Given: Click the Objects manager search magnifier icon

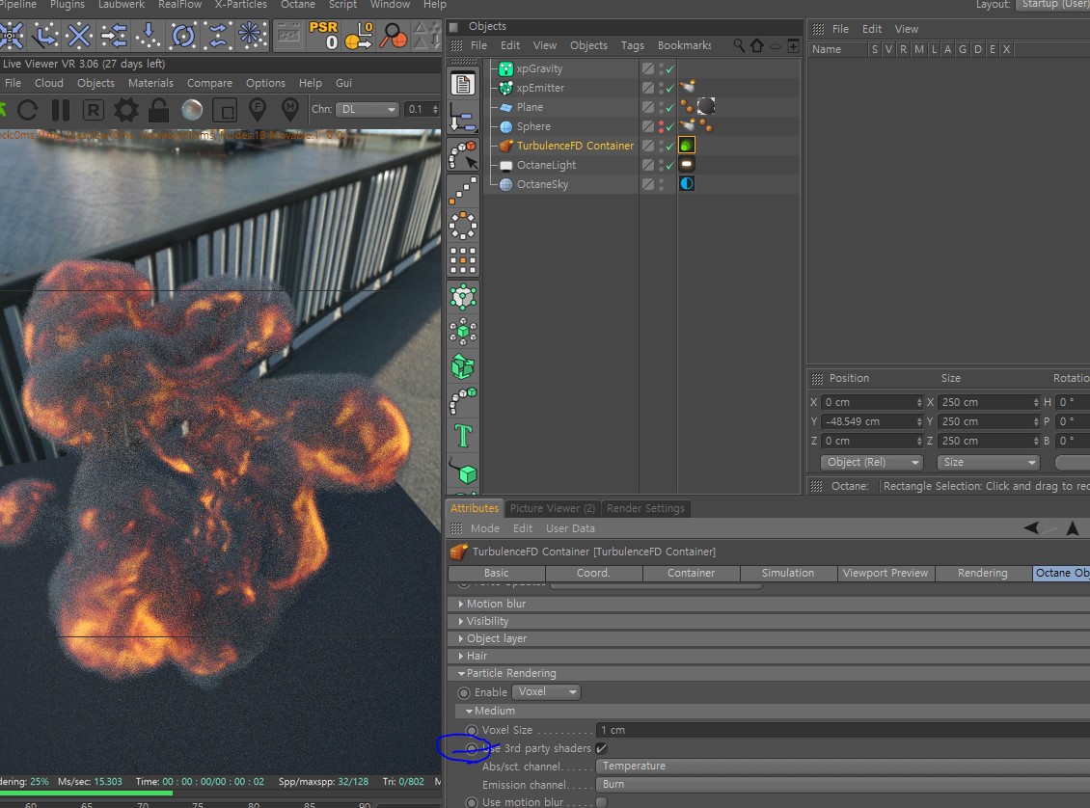Looking at the screenshot, I should [738, 46].
